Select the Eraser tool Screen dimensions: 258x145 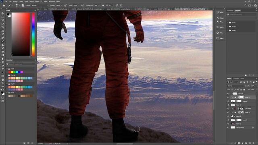(3, 52)
